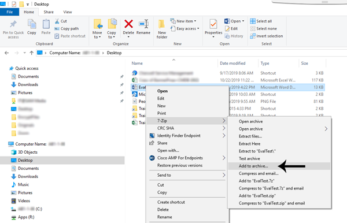This screenshot has width=347, height=223.
Task: Click Open in the context menu
Action: (187, 91)
